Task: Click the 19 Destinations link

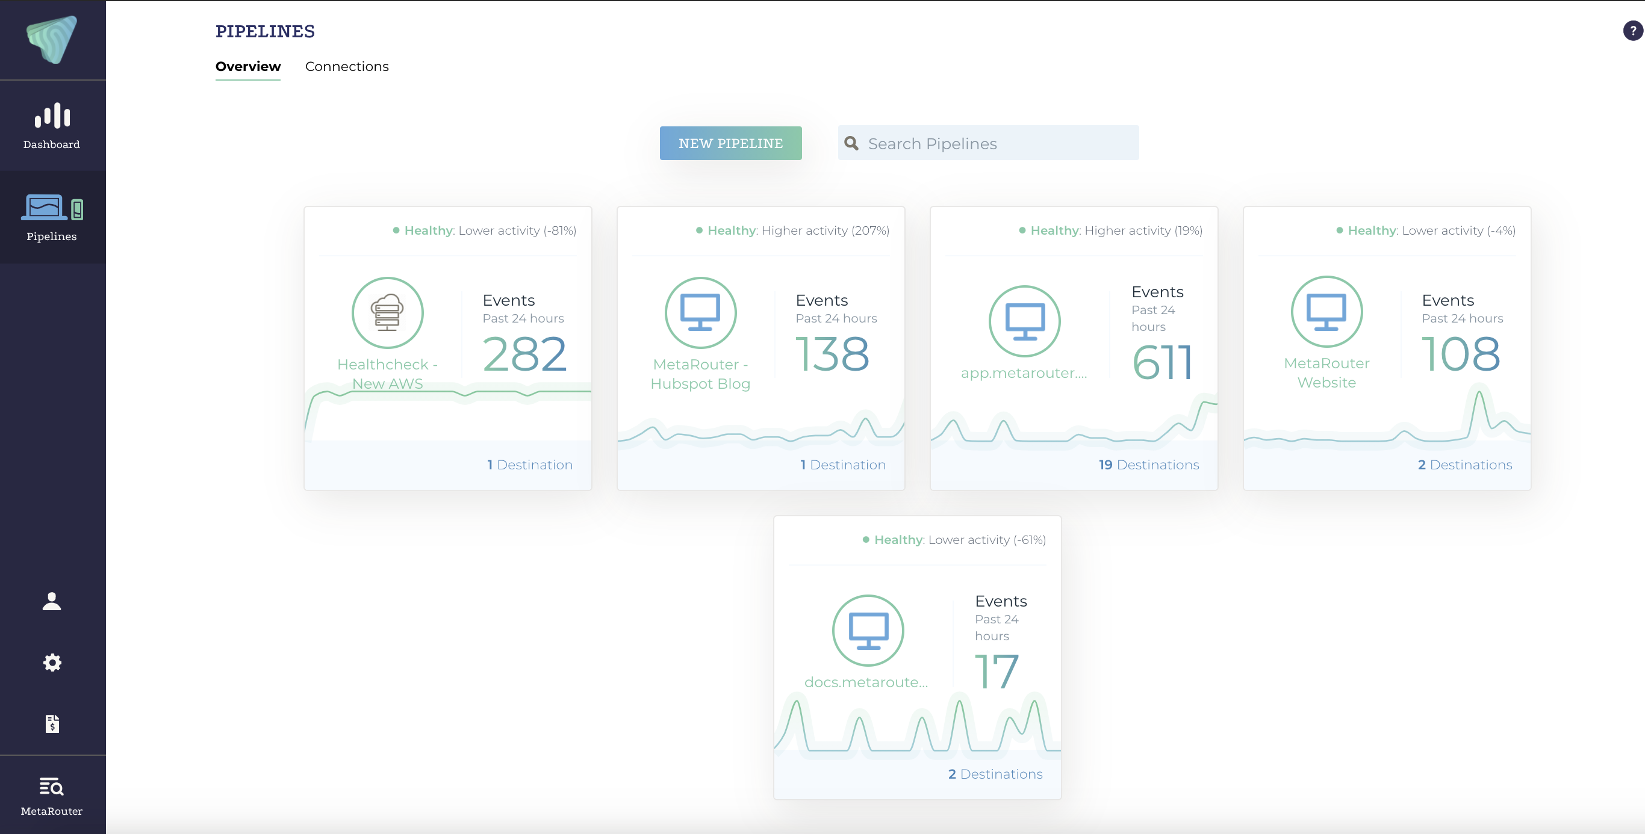Action: tap(1149, 465)
